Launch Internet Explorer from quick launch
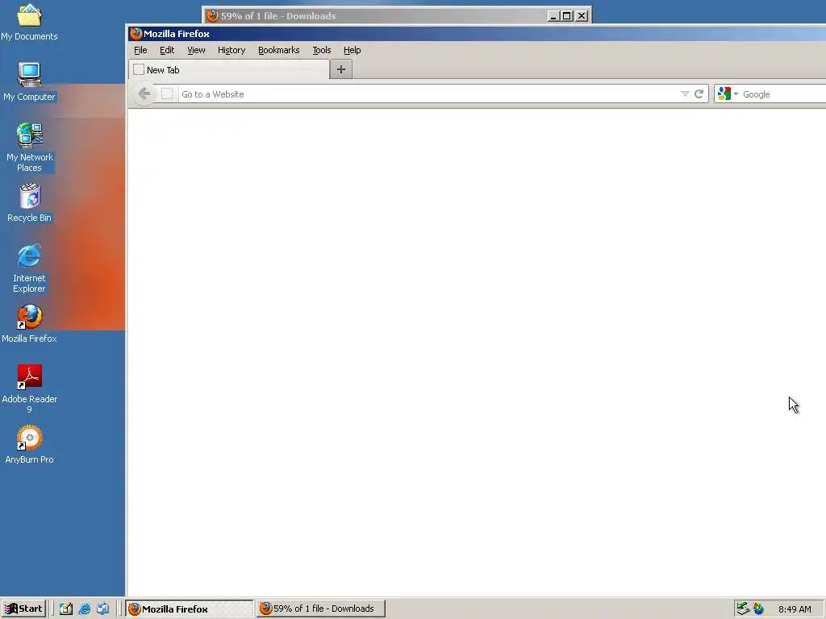Viewport: 826px width, 619px height. coord(84,609)
